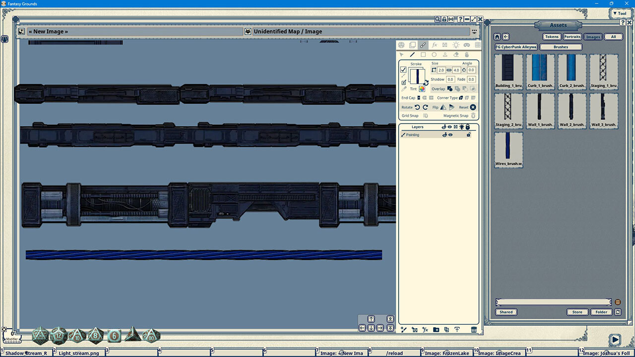This screenshot has width=635, height=357.
Task: Click the back arrow in Assets panel
Action: pyautogui.click(x=506, y=36)
